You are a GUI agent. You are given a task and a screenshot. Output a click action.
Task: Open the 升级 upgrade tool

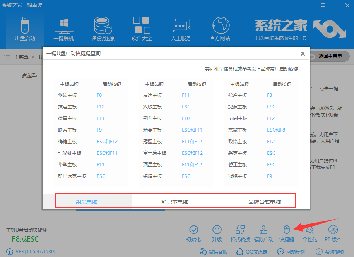tap(217, 233)
